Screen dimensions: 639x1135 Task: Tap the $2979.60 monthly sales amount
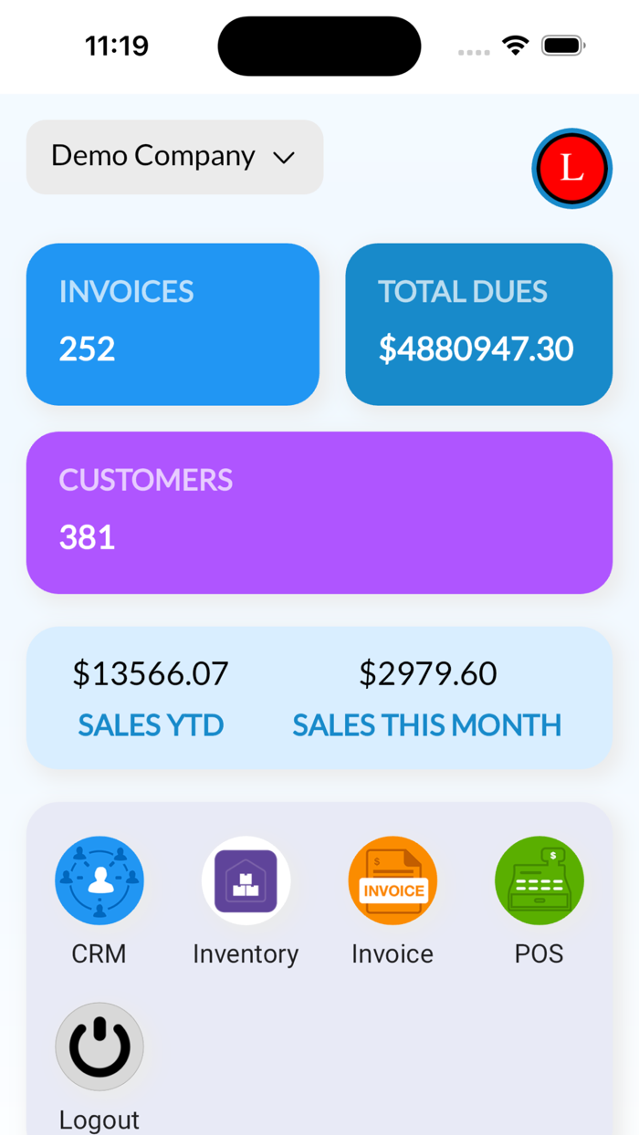pos(430,673)
